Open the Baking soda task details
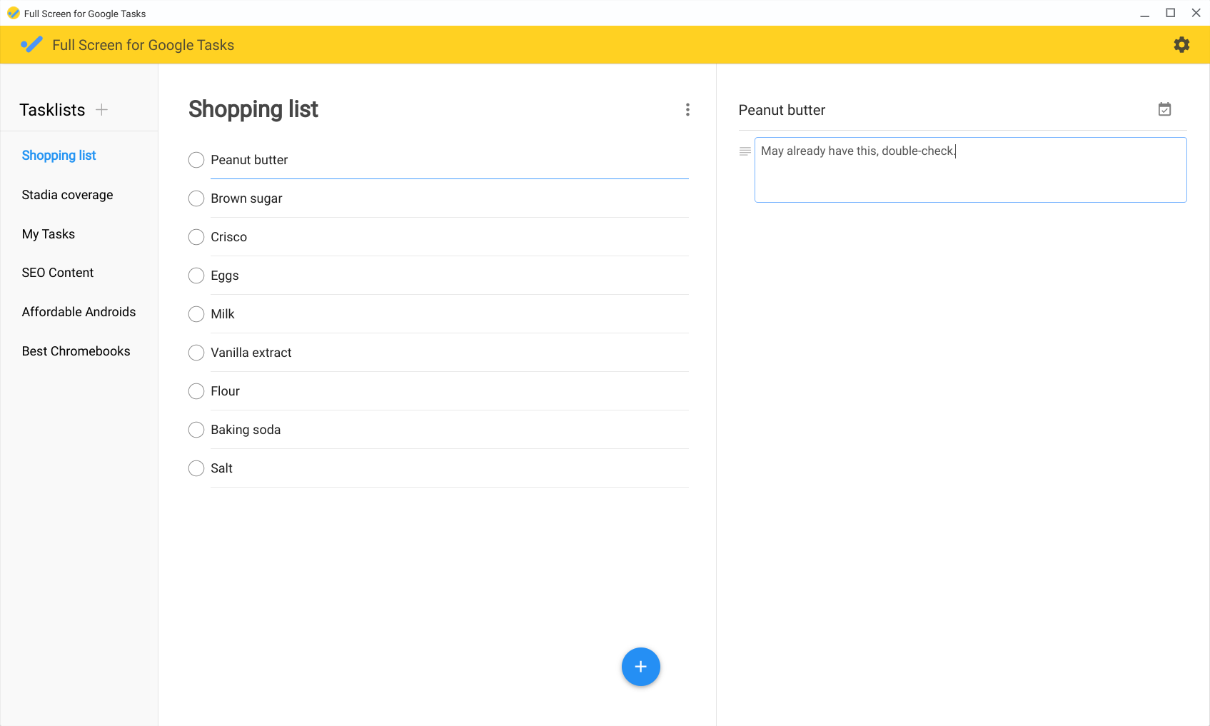Screen dimensions: 1210x726 246,430
